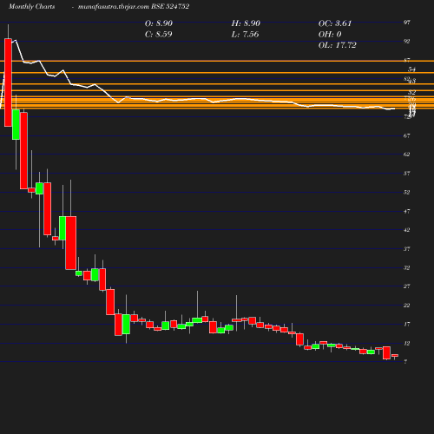Screen dimensions: 434x434
Task: Click the 37 price axis label
Action: point(406,249)
